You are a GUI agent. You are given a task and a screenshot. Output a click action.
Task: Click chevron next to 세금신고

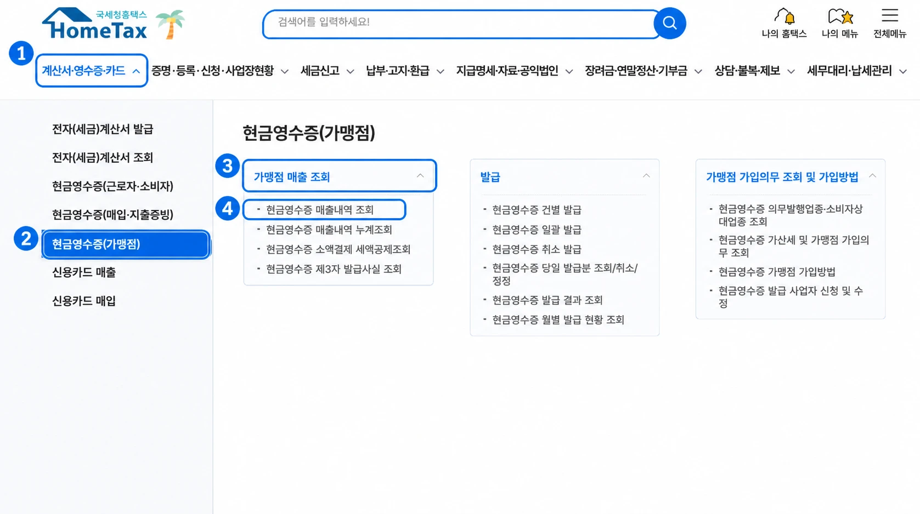pyautogui.click(x=350, y=71)
